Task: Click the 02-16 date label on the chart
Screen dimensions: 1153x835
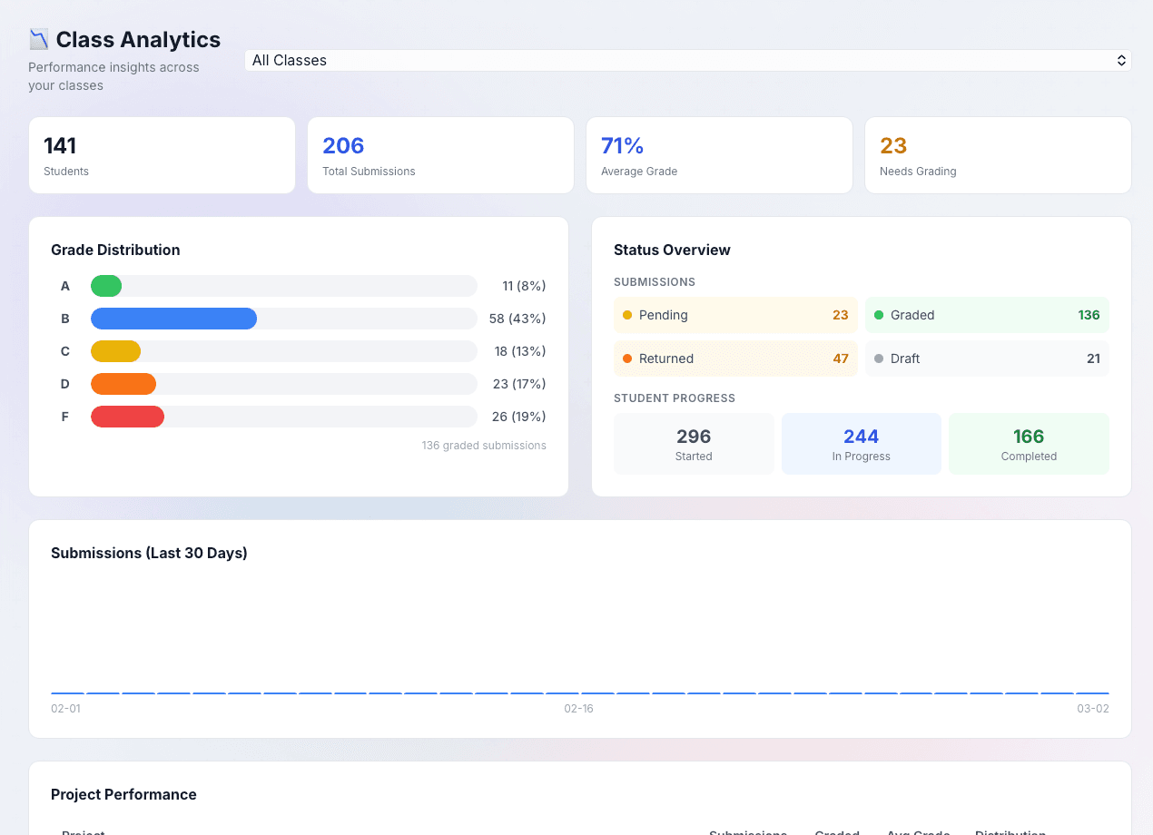Action: [x=577, y=709]
